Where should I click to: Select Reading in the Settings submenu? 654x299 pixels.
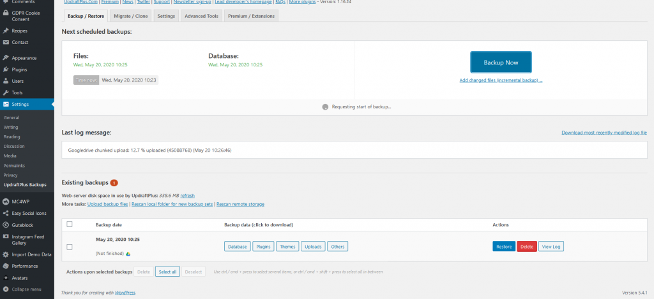(x=11, y=137)
